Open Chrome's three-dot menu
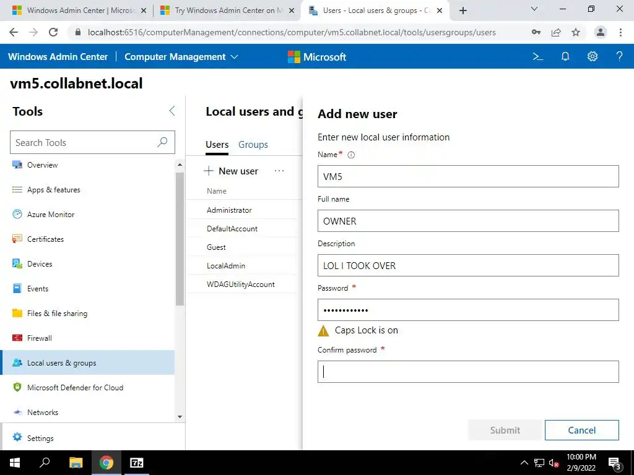The width and height of the screenshot is (634, 475). 620,32
